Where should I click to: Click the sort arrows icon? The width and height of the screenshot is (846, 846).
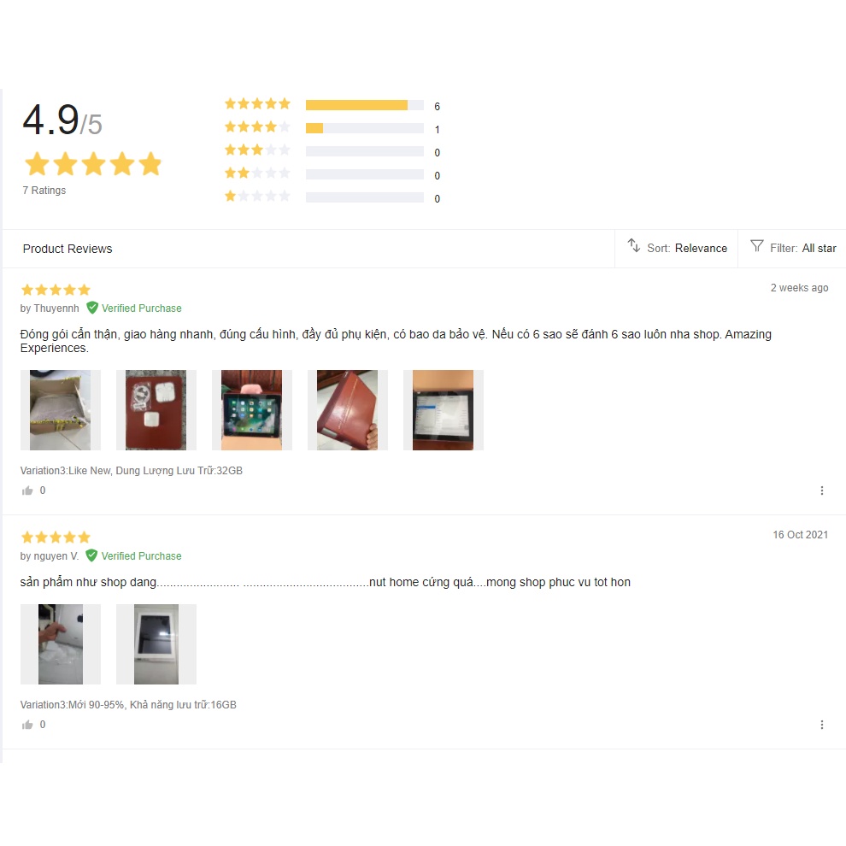pos(633,246)
